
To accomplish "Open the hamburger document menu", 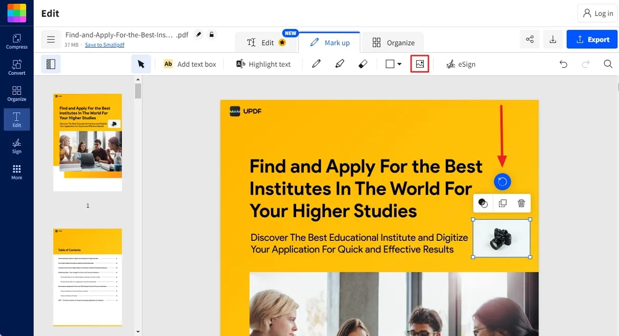I will click(51, 39).
